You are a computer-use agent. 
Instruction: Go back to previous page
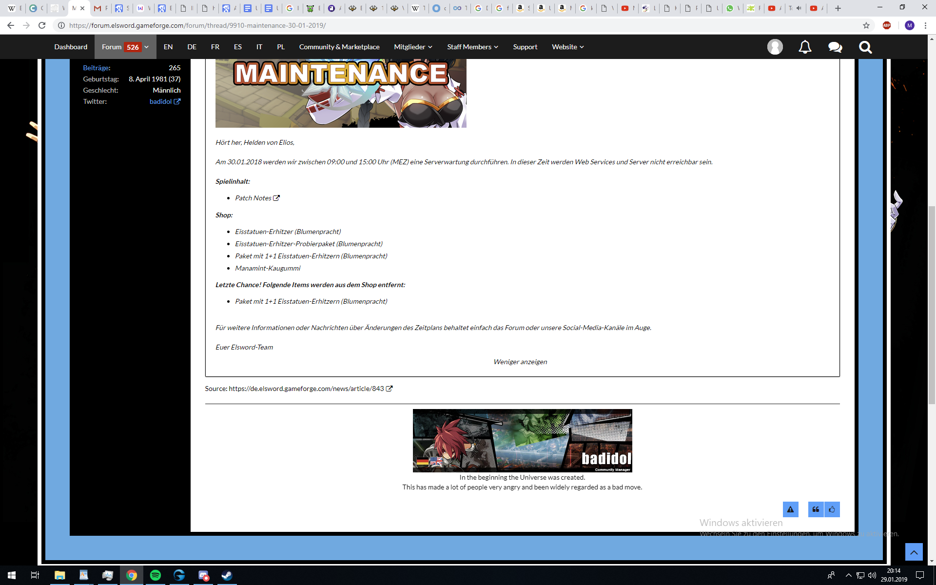click(x=11, y=25)
